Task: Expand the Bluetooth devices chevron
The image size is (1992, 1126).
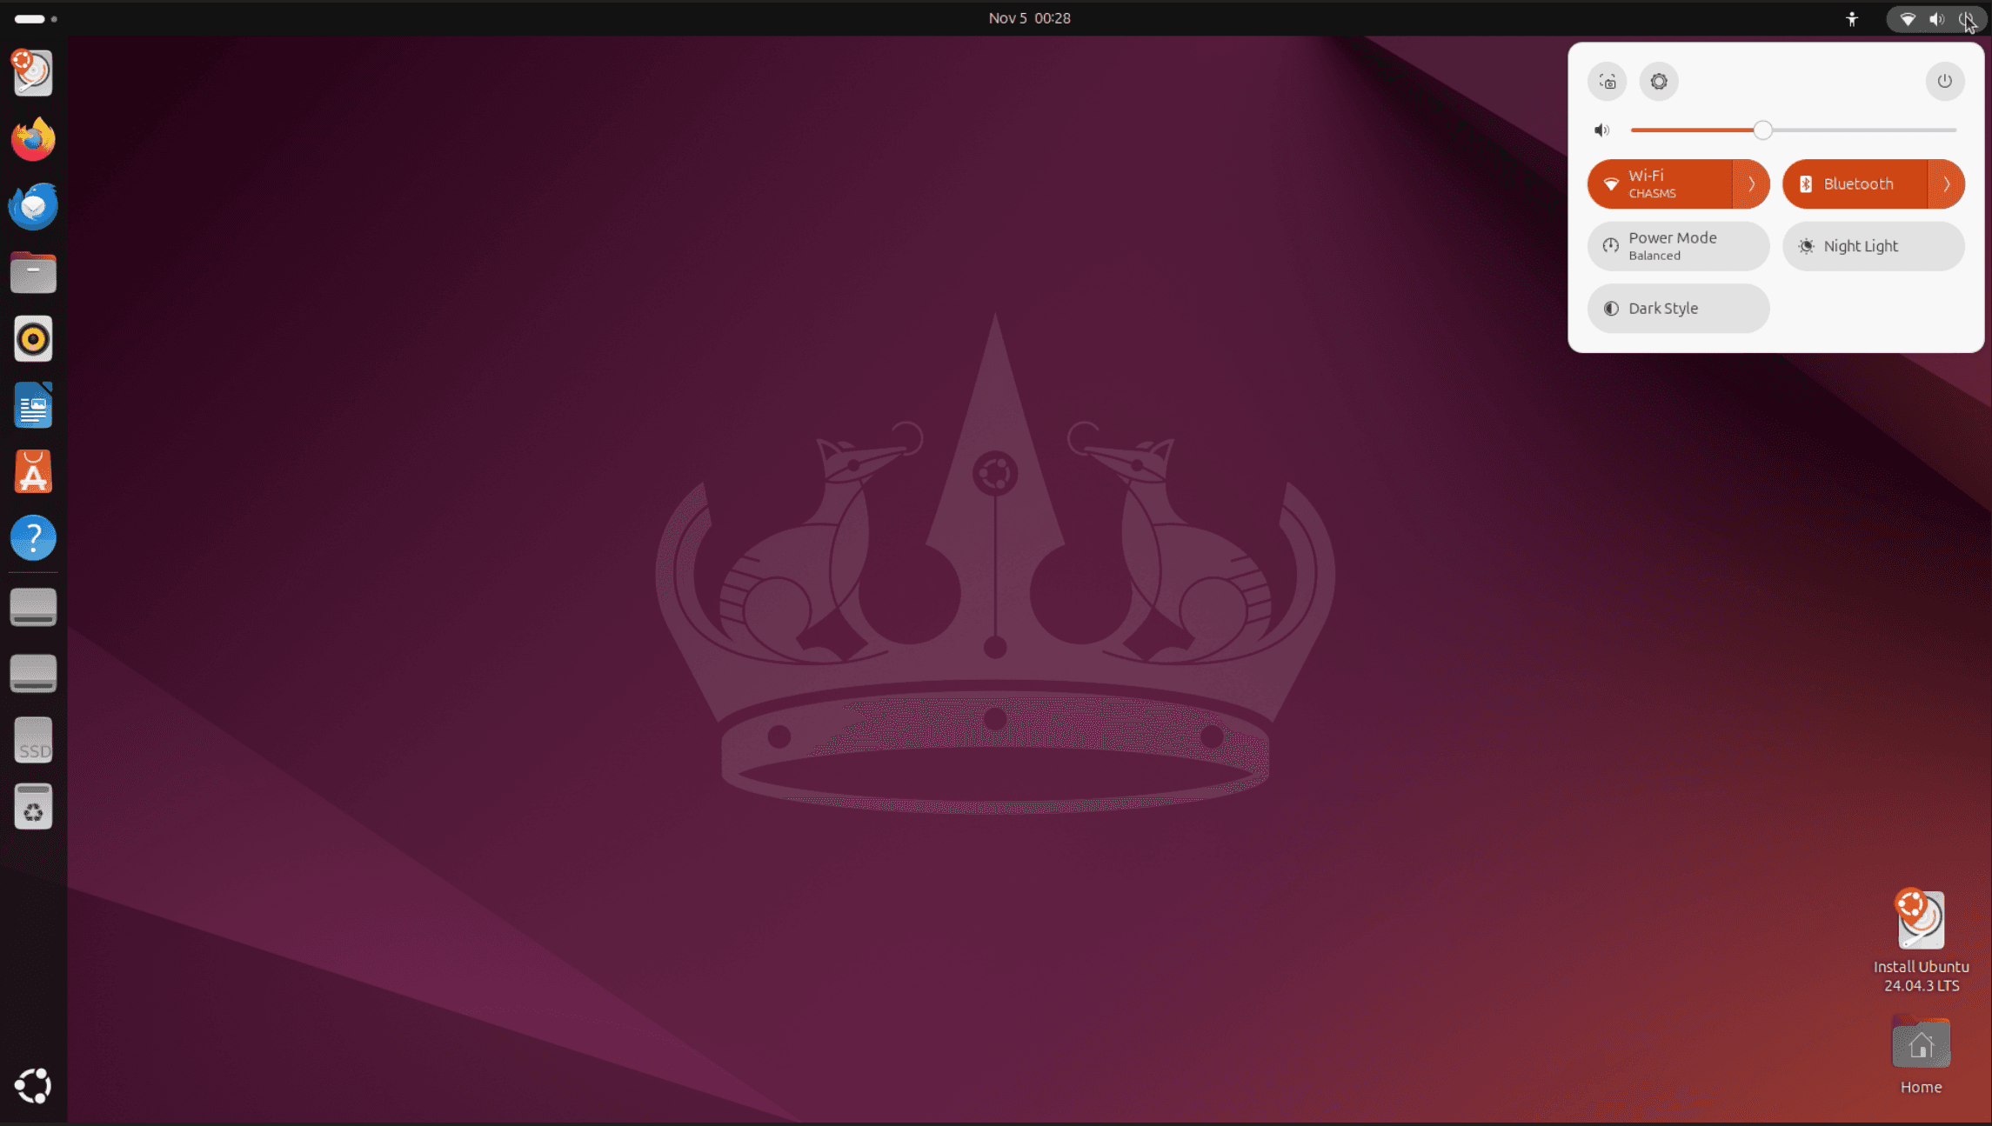Action: coord(1946,184)
